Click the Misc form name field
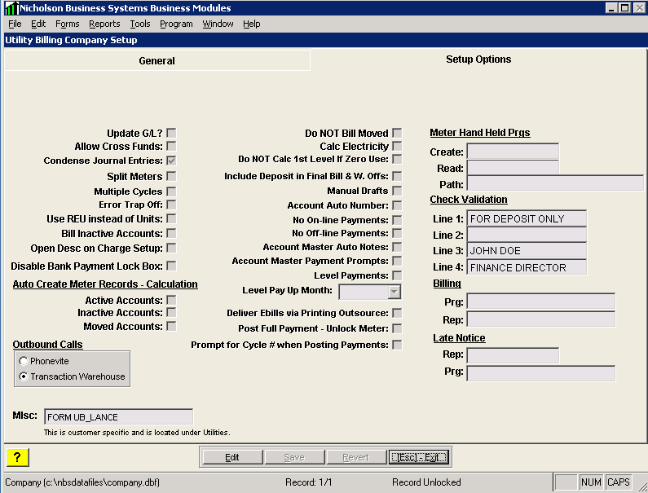 [x=118, y=417]
